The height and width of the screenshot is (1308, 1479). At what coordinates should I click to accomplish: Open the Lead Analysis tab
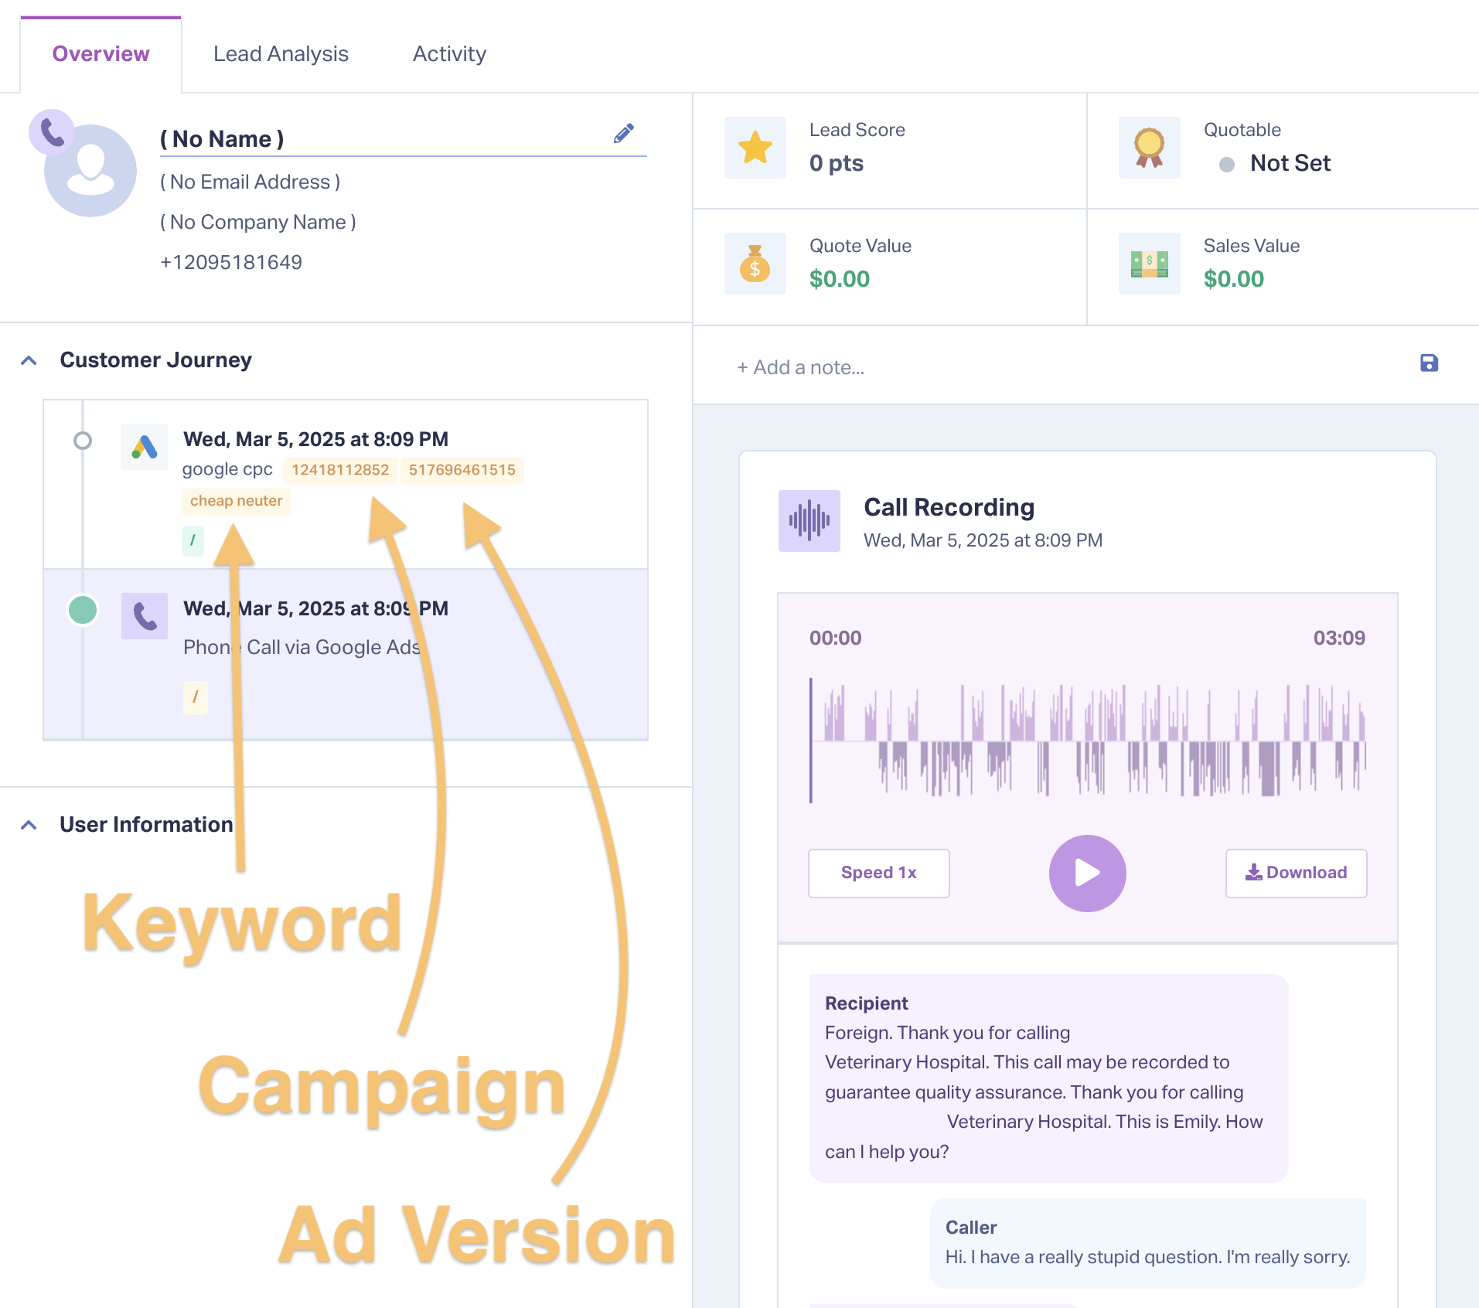pyautogui.click(x=281, y=54)
